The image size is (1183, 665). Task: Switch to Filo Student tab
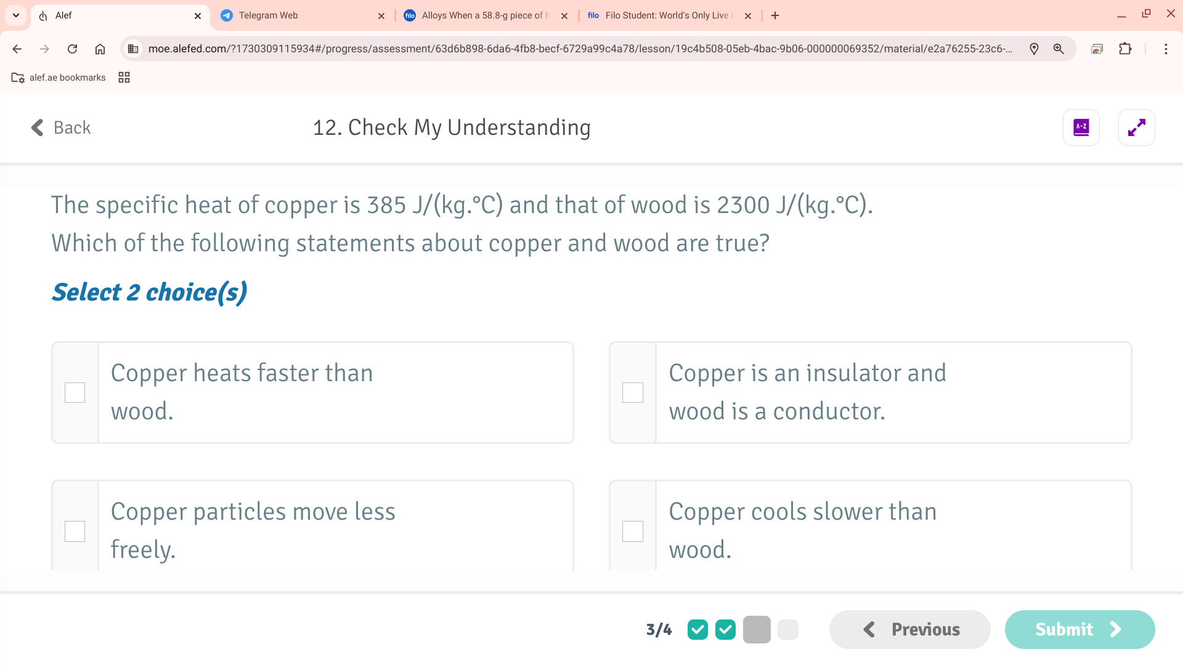tap(665, 15)
